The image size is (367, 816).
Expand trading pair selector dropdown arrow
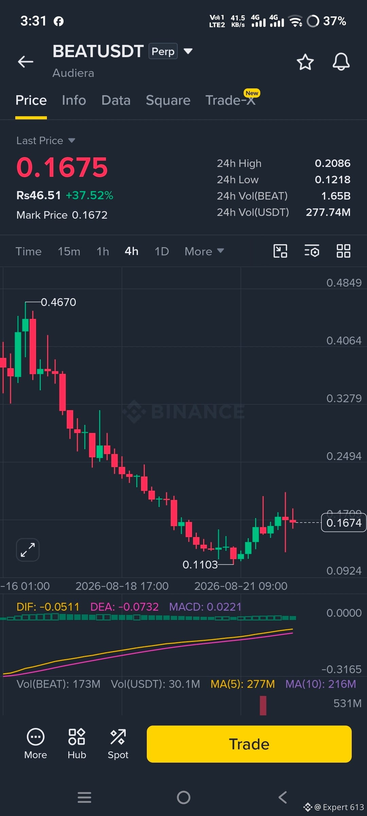188,51
